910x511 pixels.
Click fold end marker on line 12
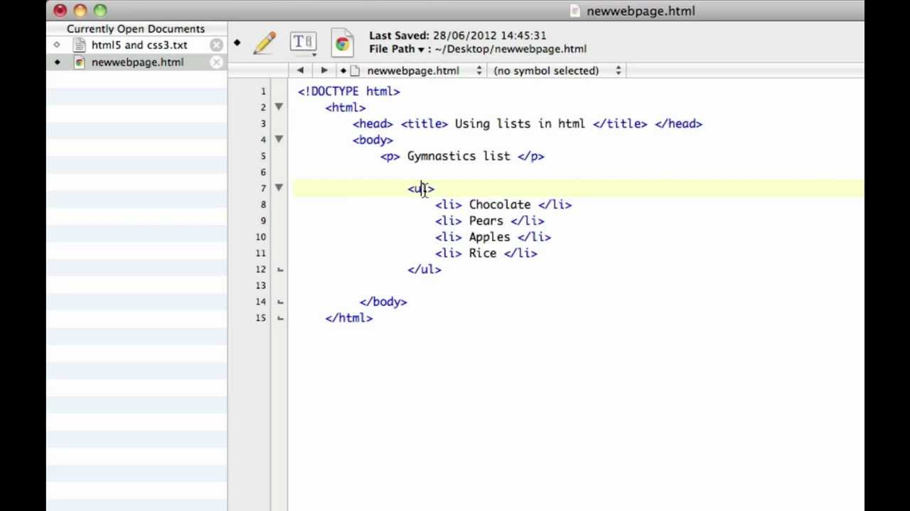280,270
